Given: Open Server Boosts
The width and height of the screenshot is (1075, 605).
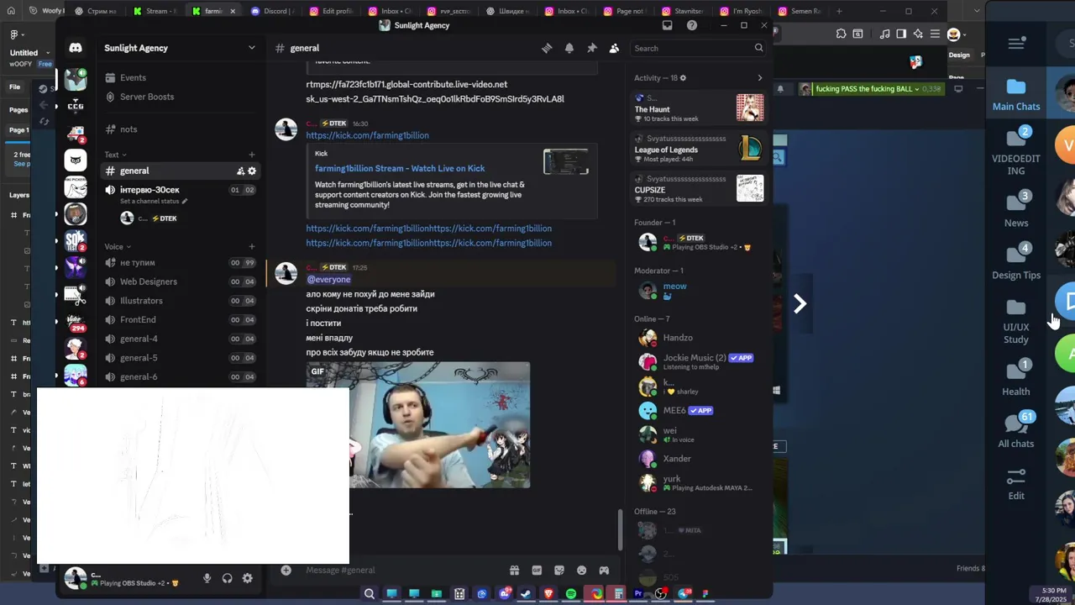Looking at the screenshot, I should (146, 97).
